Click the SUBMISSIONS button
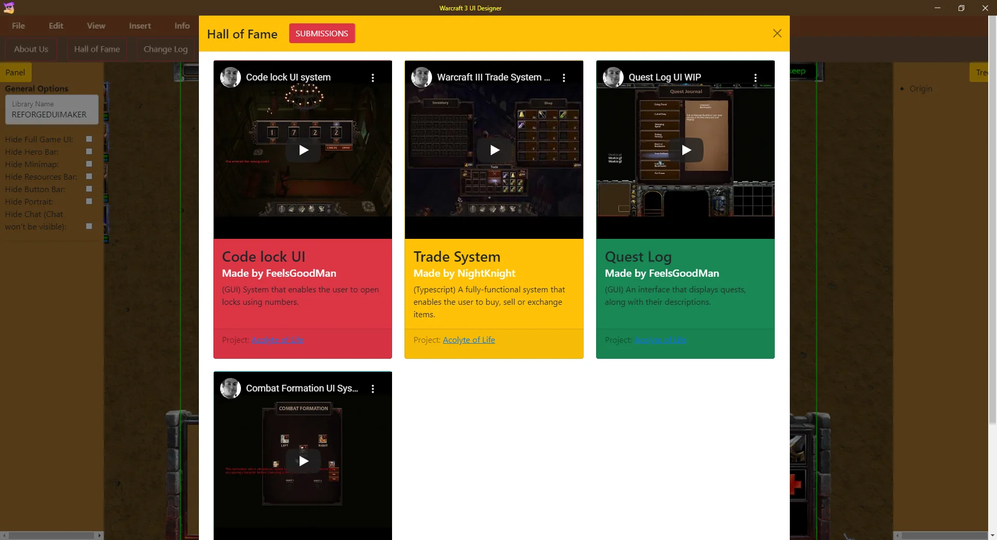 click(x=322, y=33)
